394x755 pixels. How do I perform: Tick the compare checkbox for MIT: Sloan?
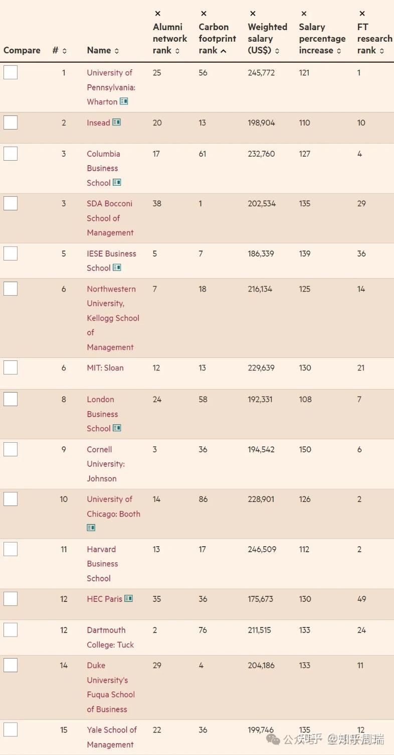tap(11, 368)
